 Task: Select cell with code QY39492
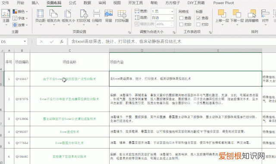coord(22,156)
